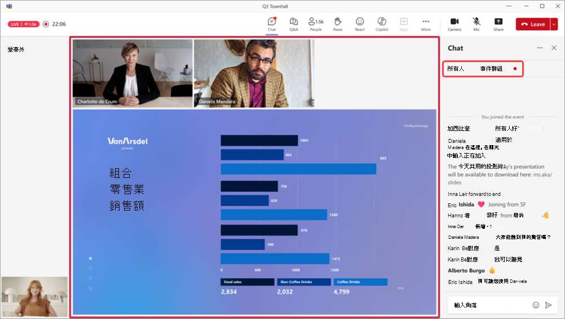Select Charlotte de Crum video tile
This screenshot has width=565, height=319.
click(133, 73)
